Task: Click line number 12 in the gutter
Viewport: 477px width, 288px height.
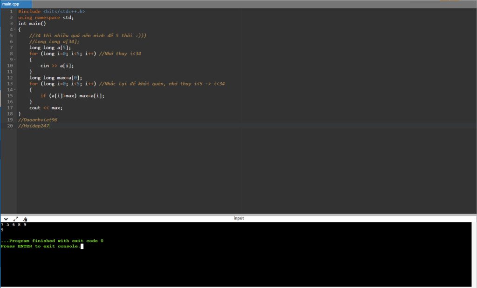Action: [10, 78]
